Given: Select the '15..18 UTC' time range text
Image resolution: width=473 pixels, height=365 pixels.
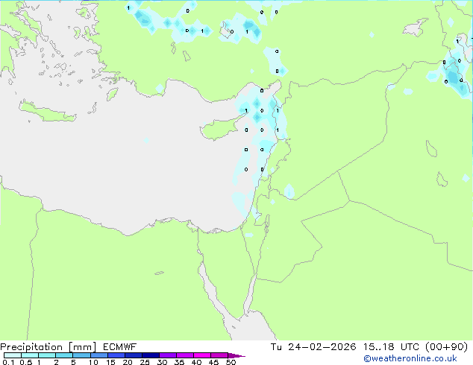Looking at the screenshot, I should click(391, 347).
